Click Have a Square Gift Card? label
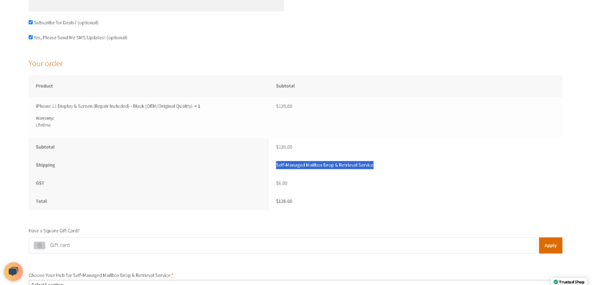The height and width of the screenshot is (285, 592). pos(54,231)
